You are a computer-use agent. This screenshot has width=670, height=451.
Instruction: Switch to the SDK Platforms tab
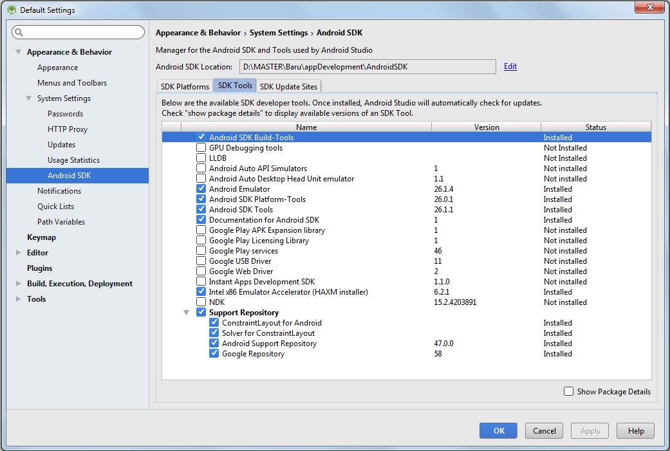tap(185, 86)
